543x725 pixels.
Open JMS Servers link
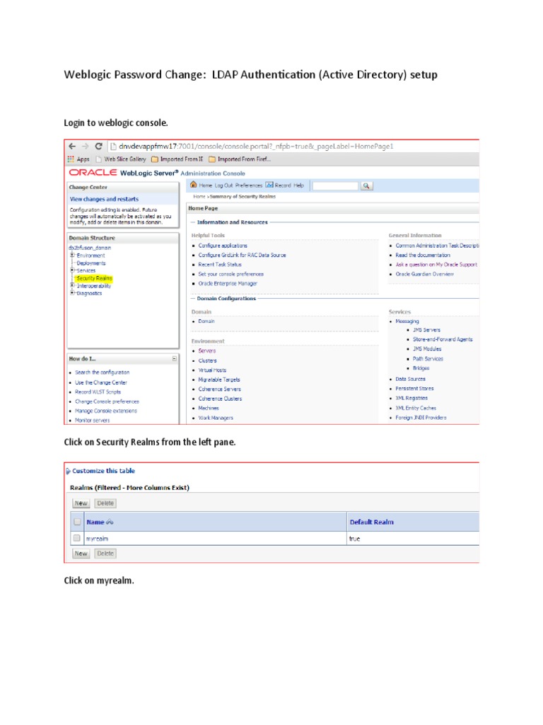click(x=426, y=330)
